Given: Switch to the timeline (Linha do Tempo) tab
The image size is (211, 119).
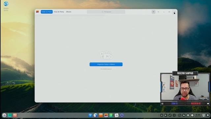Looking at the screenshot, I should point(59,12).
